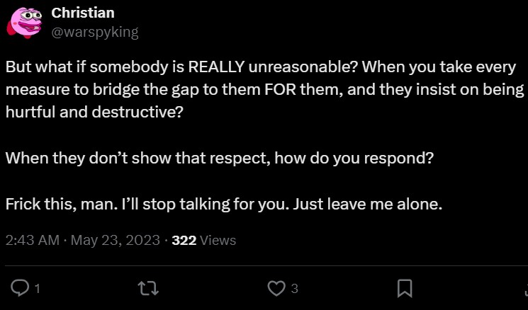Click the reply speech bubble icon
This screenshot has height=310, width=528.
click(21, 288)
